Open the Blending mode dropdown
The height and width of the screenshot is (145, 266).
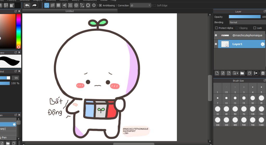point(248,22)
